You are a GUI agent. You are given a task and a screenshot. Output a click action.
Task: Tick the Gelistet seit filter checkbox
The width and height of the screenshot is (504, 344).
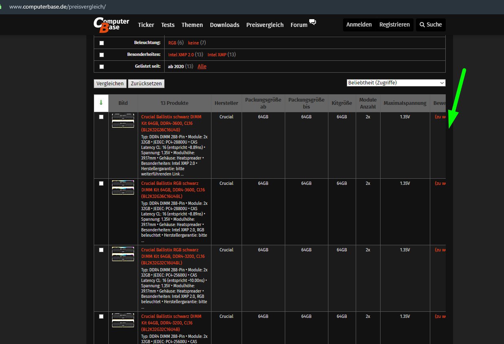coord(101,67)
